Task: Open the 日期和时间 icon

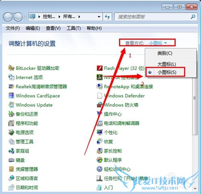Action: [x=11, y=188]
